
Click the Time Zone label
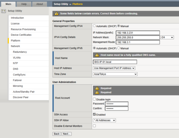tap(60, 74)
